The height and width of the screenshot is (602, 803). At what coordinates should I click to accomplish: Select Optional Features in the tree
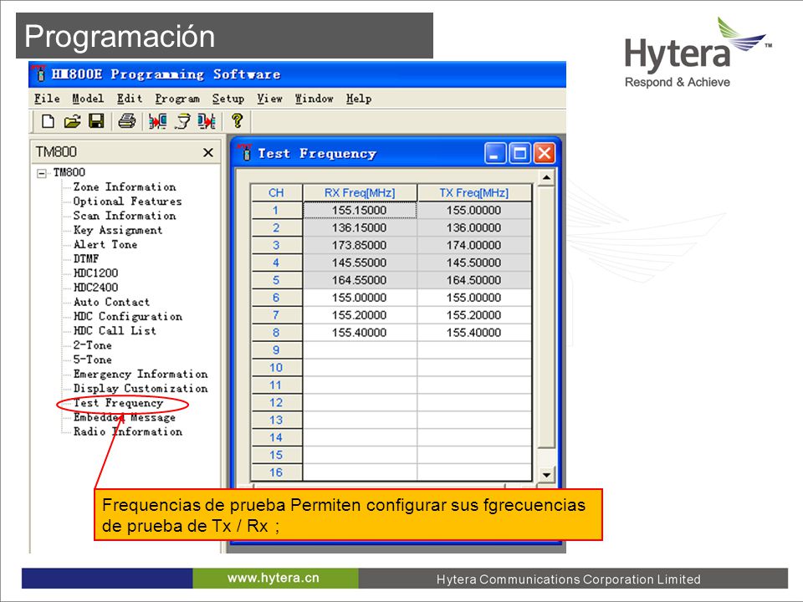tap(127, 202)
